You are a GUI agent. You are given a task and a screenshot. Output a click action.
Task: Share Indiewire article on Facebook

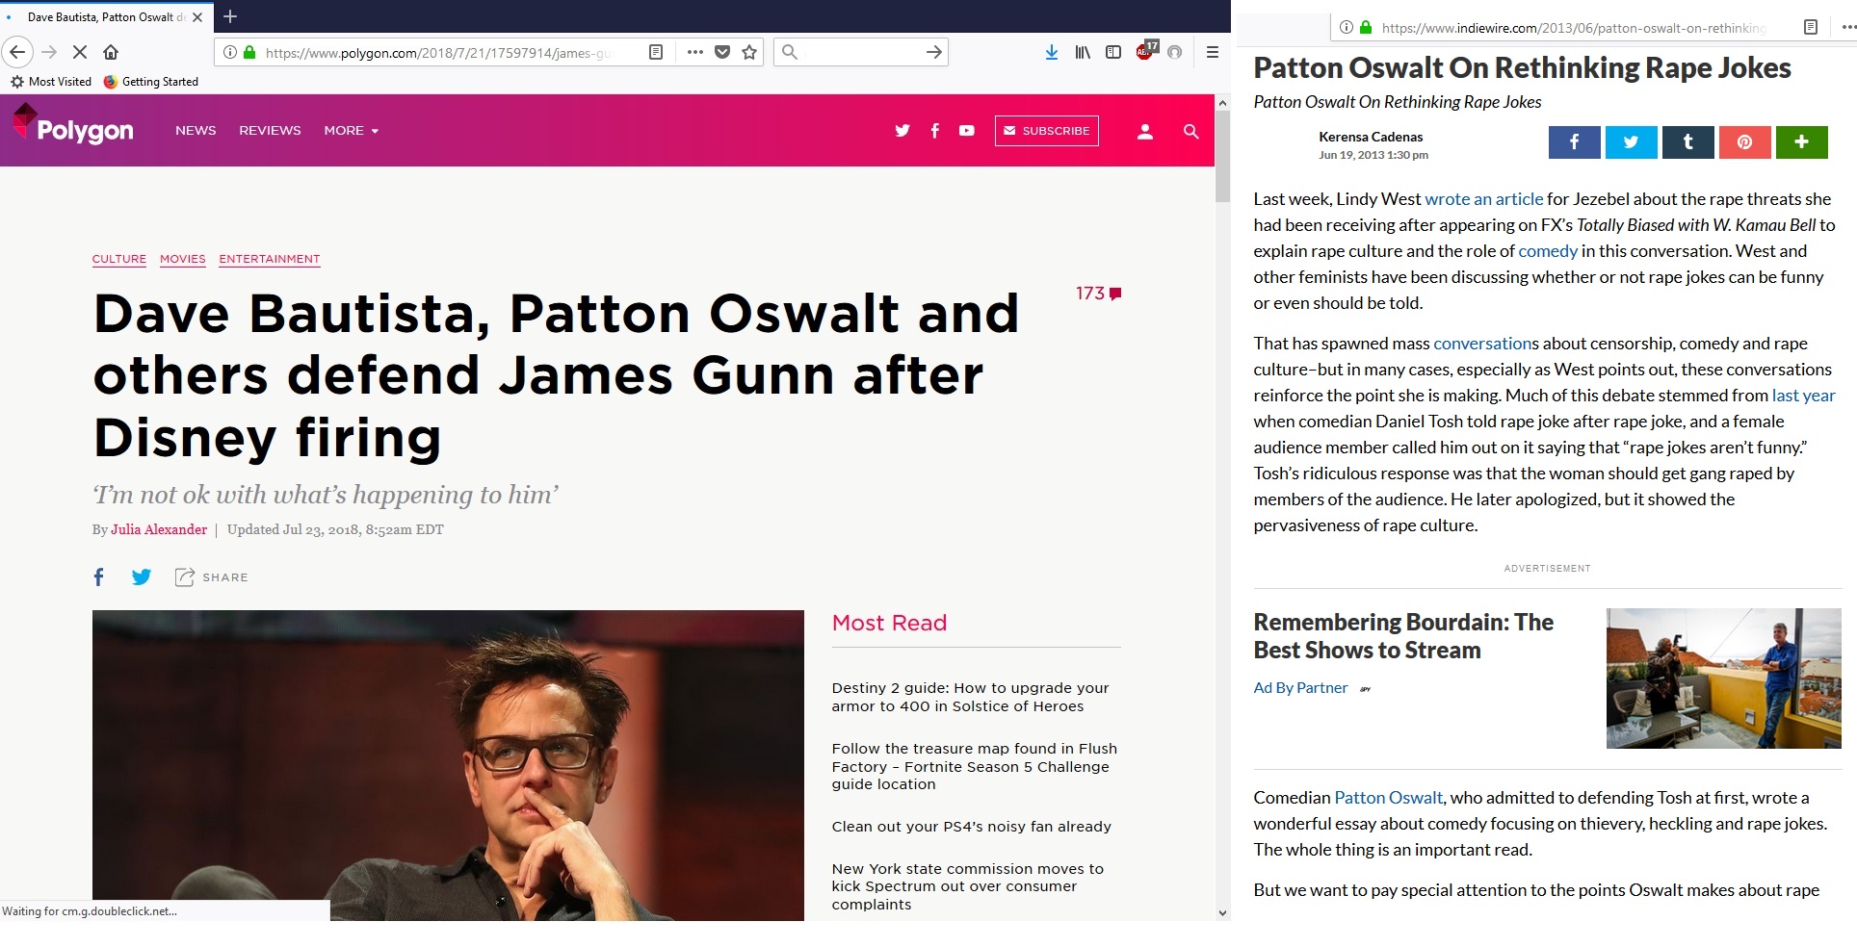click(x=1574, y=142)
